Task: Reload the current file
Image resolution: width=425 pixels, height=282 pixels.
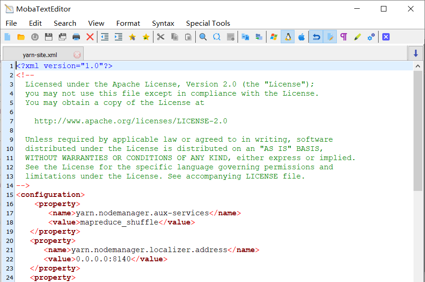Action: pos(35,37)
